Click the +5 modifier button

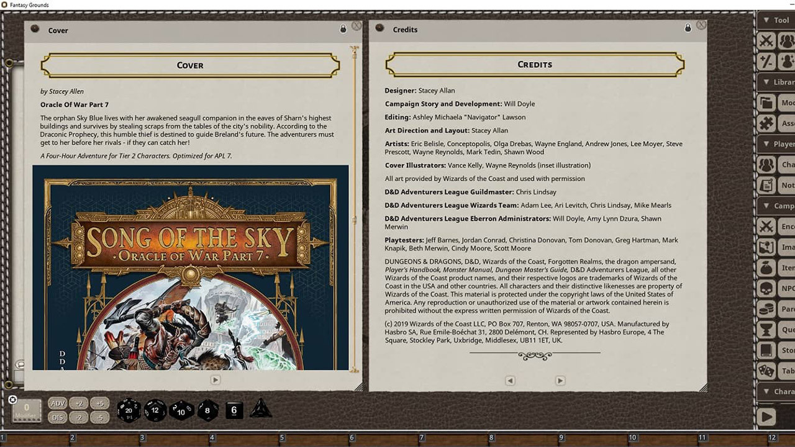(99, 404)
